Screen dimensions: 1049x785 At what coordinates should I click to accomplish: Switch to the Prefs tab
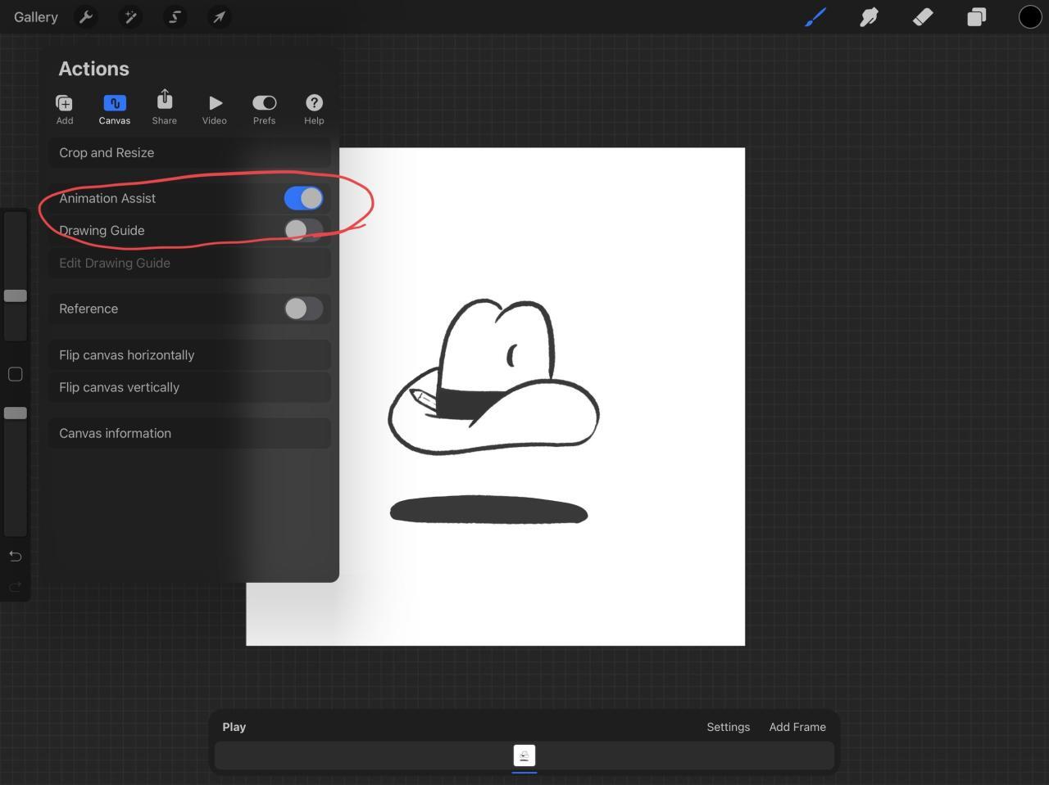pos(264,109)
